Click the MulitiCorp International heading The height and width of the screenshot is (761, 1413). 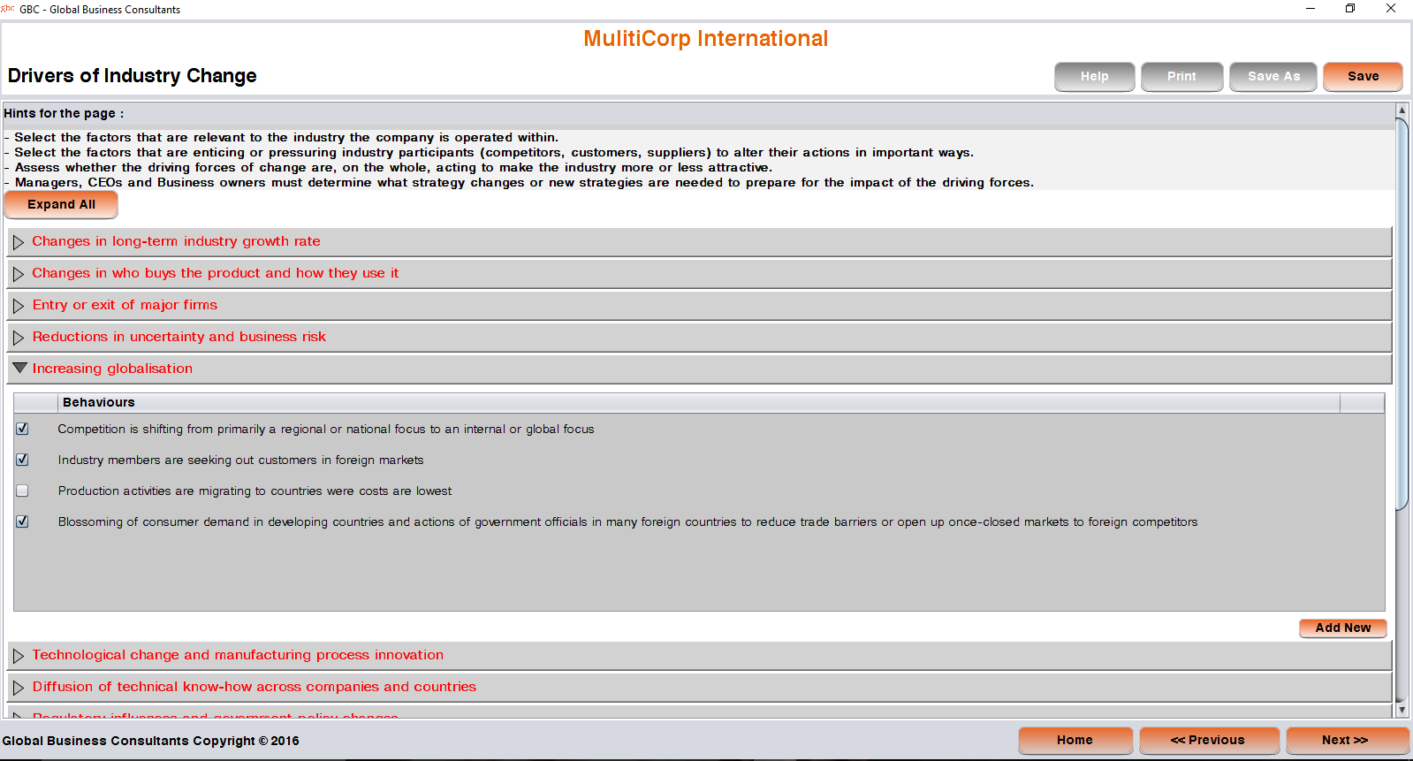point(706,39)
